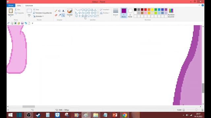The width and height of the screenshot is (211, 118).
Task: Click the Cut (Kes) button
Action: [17, 10]
